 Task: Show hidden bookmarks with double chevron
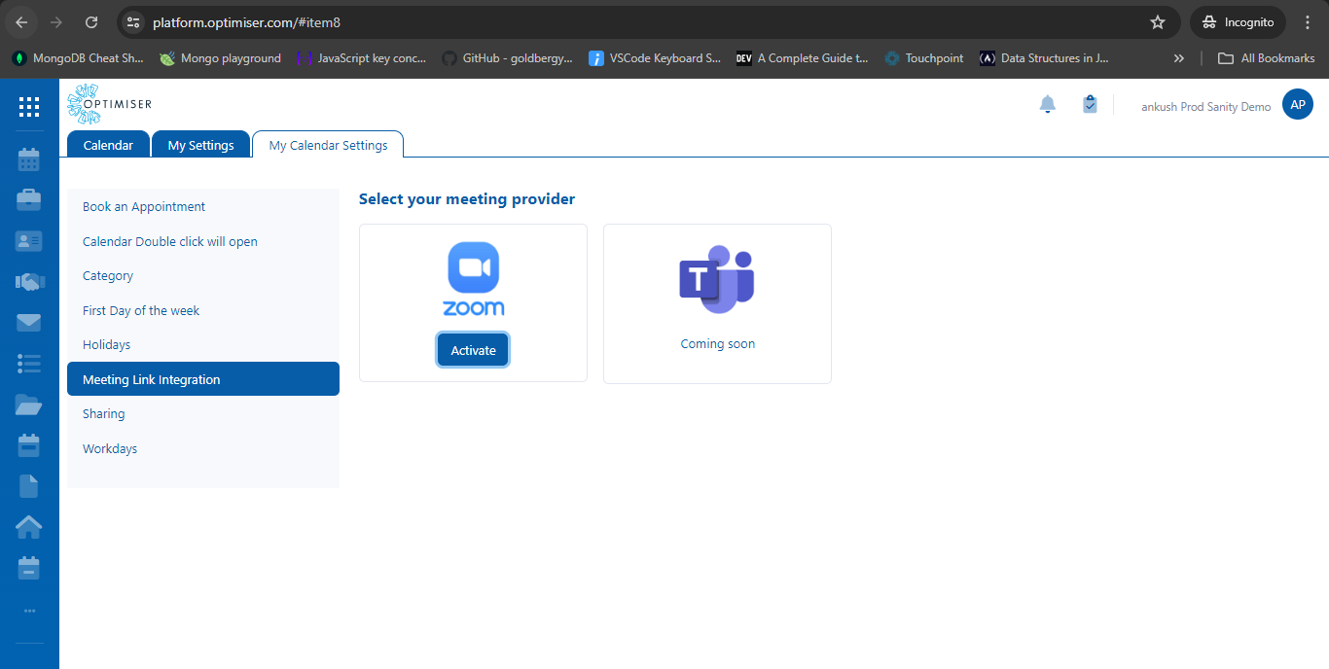pyautogui.click(x=1179, y=58)
